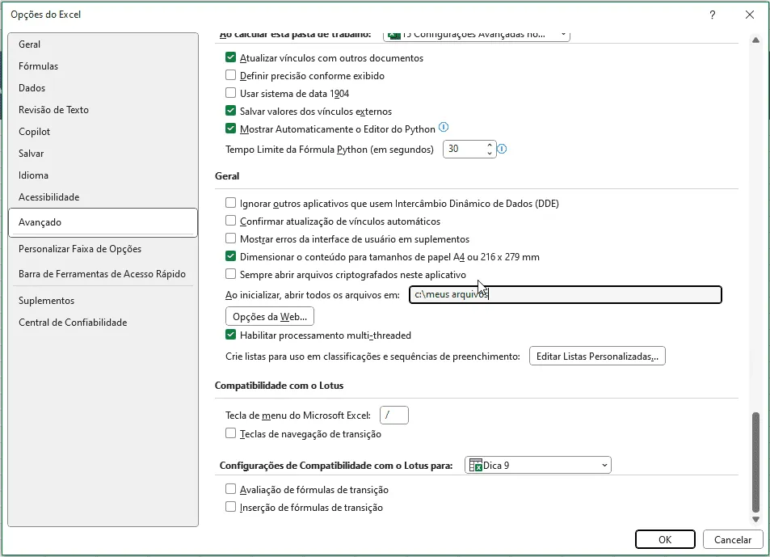This screenshot has height=557, width=770.
Task: Toggle Teclas de navegação de transição checkbox
Action: click(230, 433)
